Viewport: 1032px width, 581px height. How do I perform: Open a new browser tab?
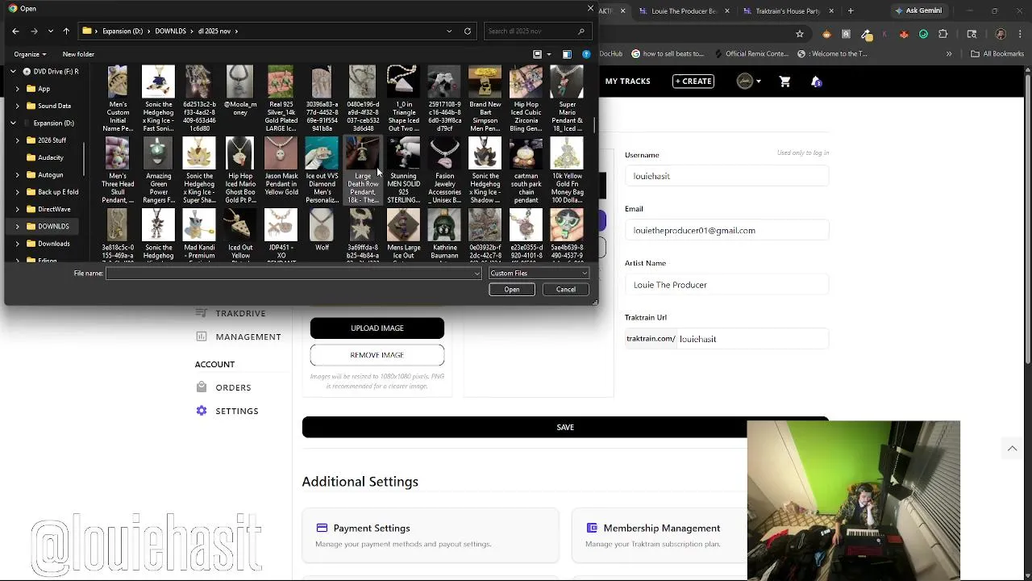(x=852, y=11)
